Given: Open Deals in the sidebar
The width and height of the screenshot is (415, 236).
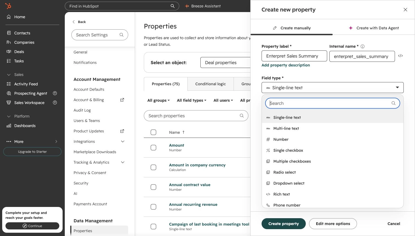Looking at the screenshot, I should point(15,52).
